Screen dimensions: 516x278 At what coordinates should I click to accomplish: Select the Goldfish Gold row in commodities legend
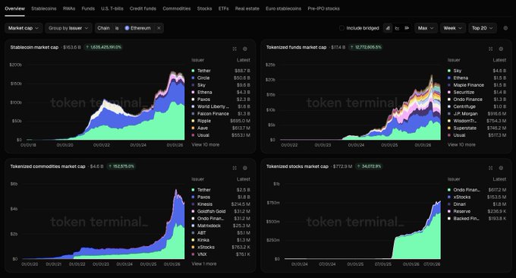pos(221,211)
